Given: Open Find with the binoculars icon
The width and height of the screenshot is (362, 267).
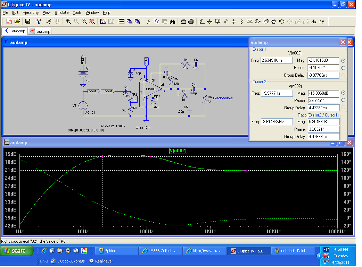Looking at the screenshot, I should 172,21.
